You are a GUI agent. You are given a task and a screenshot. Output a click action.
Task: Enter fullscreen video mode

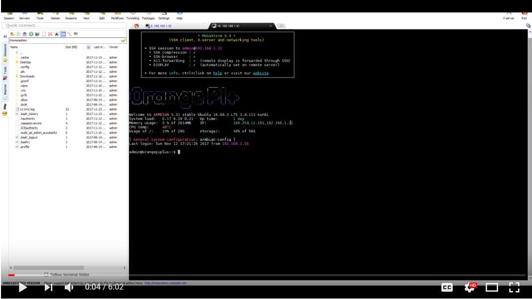tap(515, 288)
